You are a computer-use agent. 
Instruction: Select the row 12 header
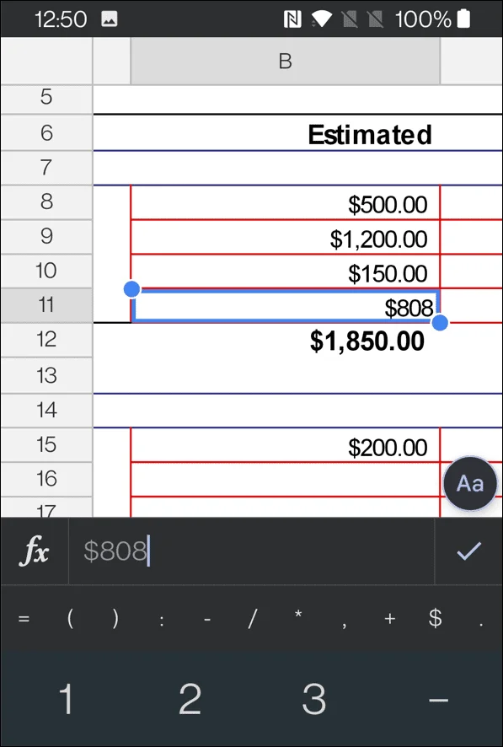click(x=46, y=339)
